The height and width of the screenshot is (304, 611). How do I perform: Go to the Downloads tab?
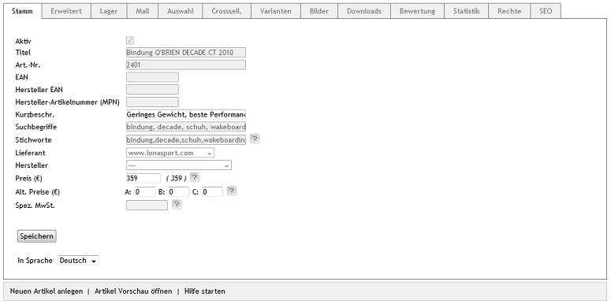coord(364,11)
